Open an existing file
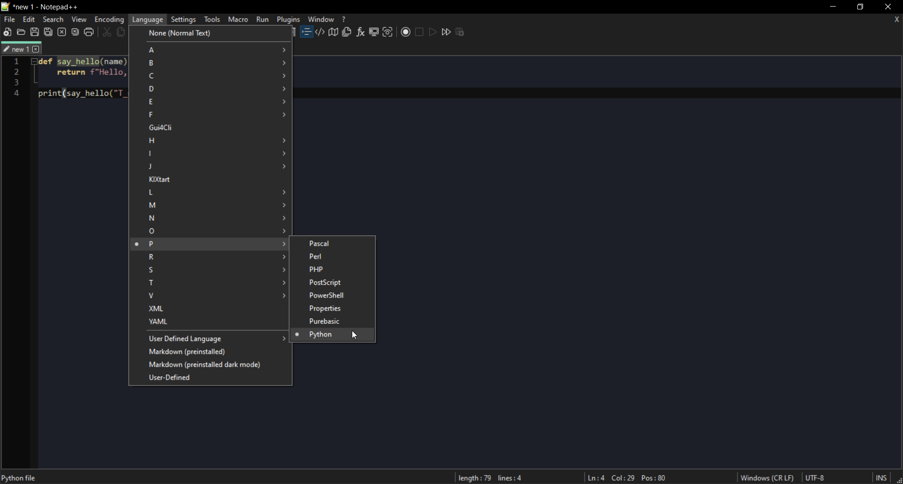Screen dimensions: 903x484 [x=21, y=31]
